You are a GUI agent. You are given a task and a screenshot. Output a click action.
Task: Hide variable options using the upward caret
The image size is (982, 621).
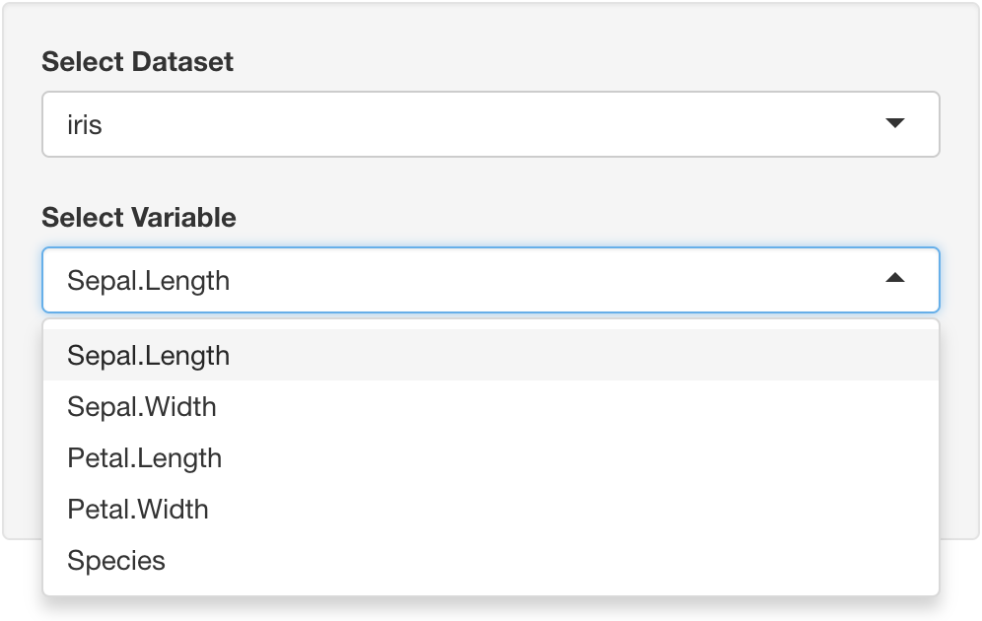[894, 279]
